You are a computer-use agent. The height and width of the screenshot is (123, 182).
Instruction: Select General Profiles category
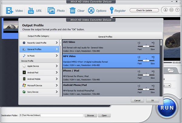(39, 49)
